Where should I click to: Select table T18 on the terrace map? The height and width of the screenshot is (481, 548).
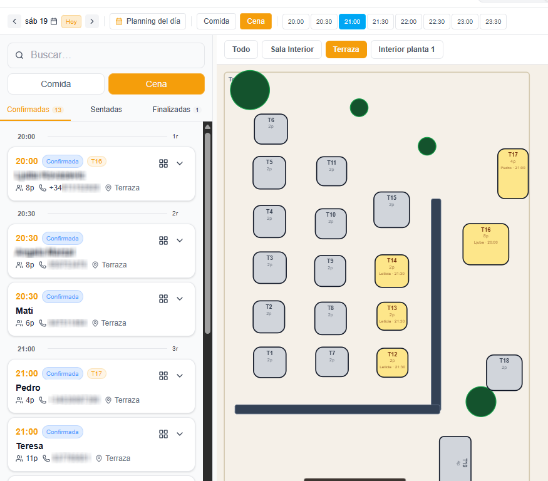504,373
